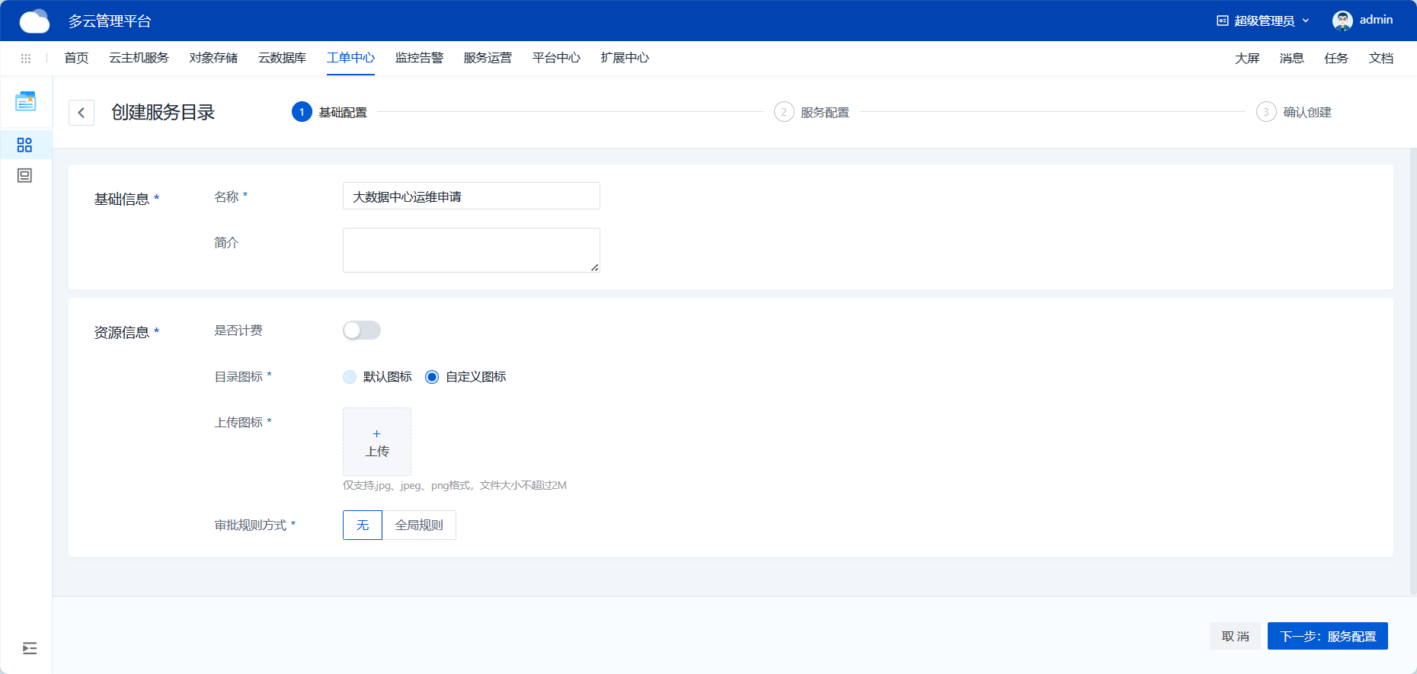Open the service catalog grid sidebar icon
Image resolution: width=1417 pixels, height=674 pixels.
pos(24,145)
